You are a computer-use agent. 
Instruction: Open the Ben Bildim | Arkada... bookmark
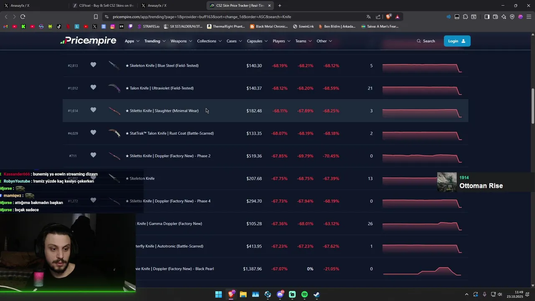[337, 26]
